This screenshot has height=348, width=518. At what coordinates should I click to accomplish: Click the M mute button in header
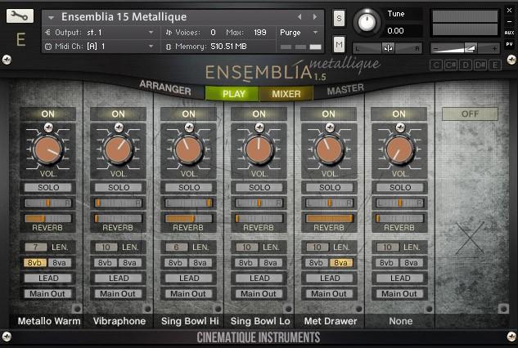click(x=339, y=43)
